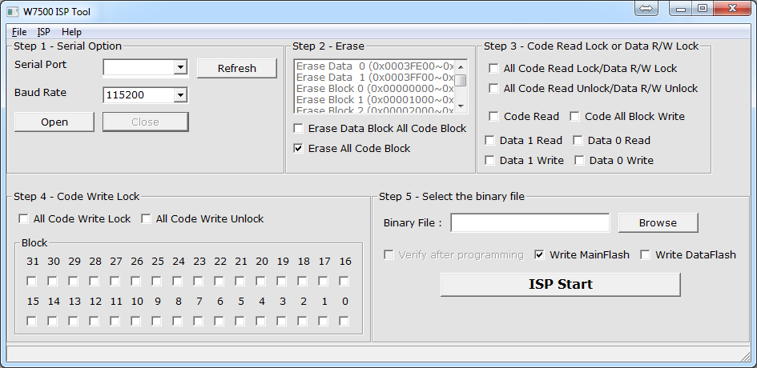Toggle Code All Block Write checkbox
The image size is (757, 368).
point(574,116)
